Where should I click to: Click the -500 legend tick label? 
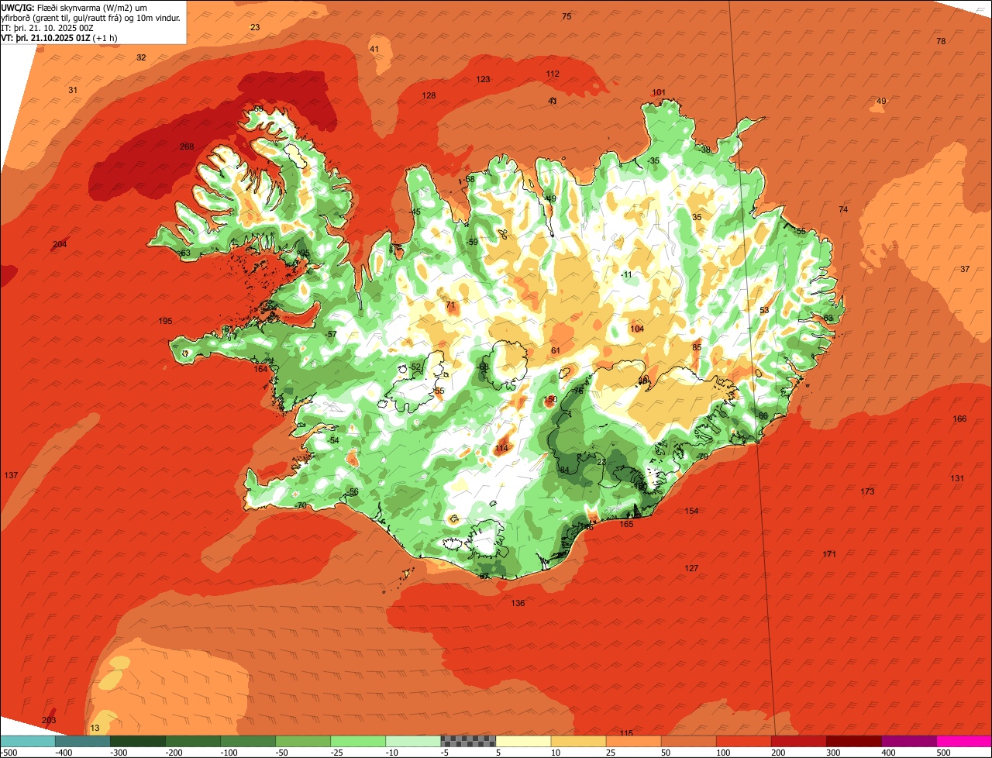tap(9, 753)
